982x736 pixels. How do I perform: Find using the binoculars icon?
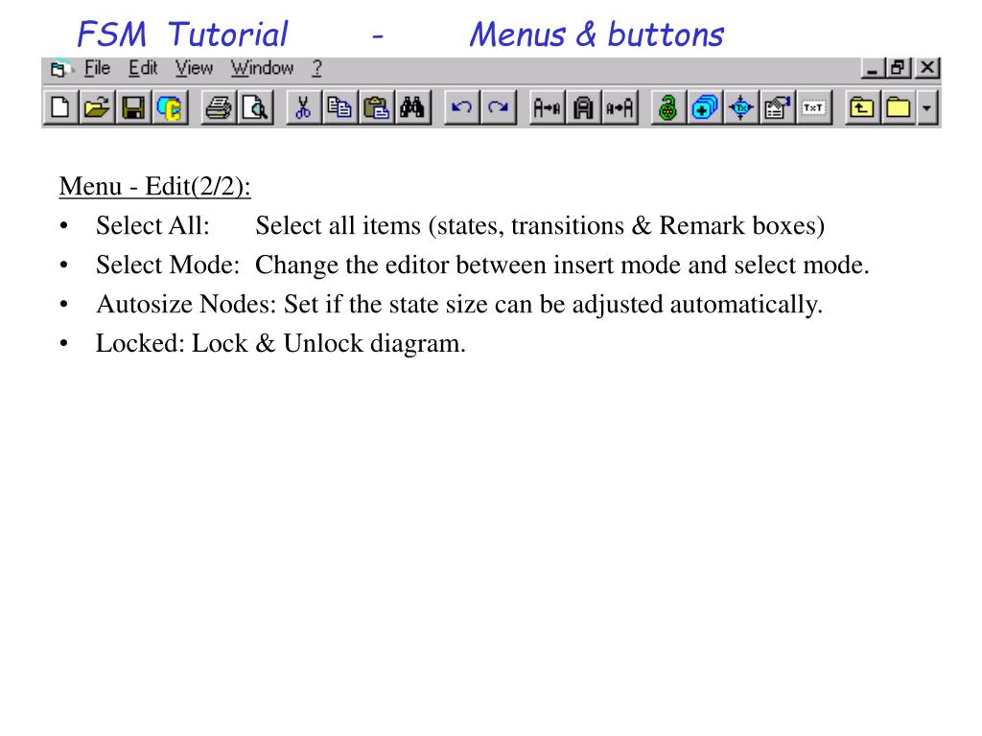point(412,108)
